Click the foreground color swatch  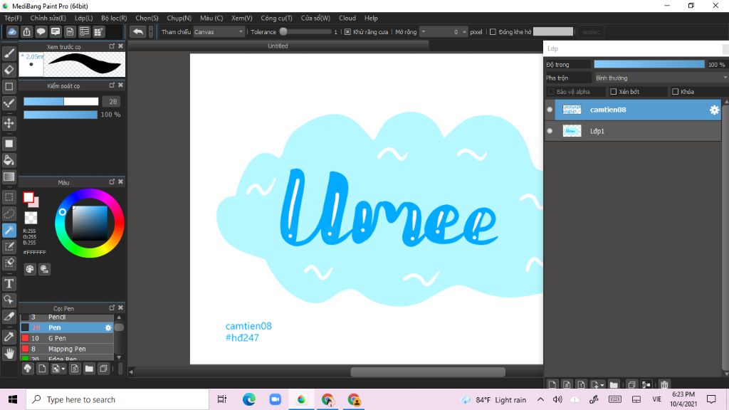(x=28, y=198)
